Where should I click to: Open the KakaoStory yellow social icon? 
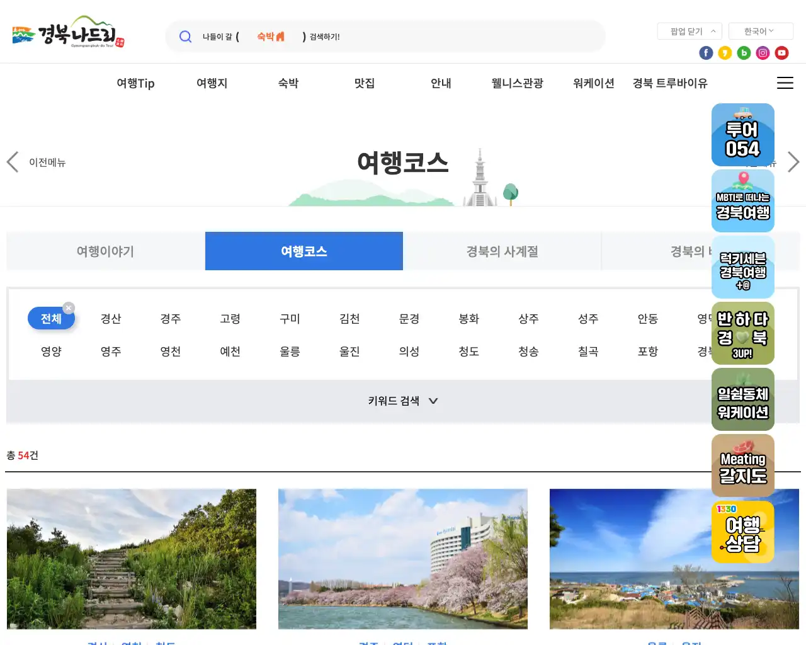(x=725, y=53)
